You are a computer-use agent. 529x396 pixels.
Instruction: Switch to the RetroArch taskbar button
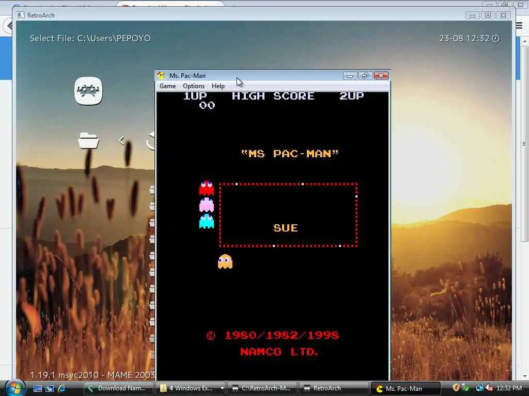(334, 388)
